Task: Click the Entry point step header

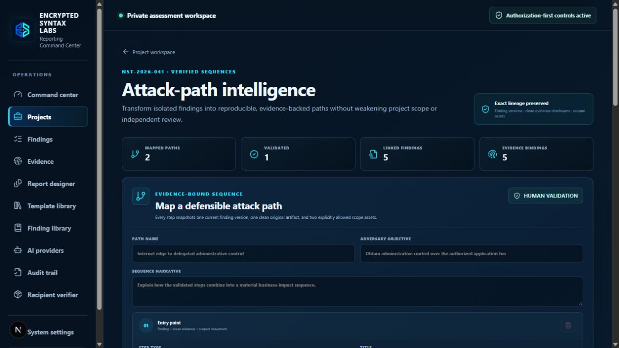Action: [x=357, y=326]
